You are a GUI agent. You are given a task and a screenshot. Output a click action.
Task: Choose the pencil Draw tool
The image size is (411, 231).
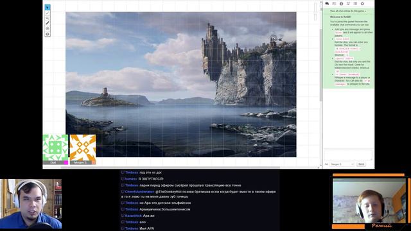(48, 13)
